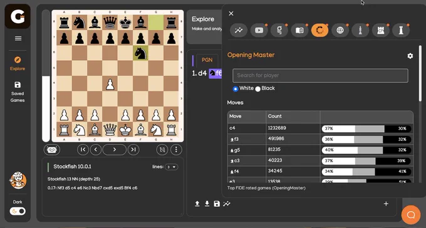Click the Move column header
The height and width of the screenshot is (228, 426).
click(246, 117)
